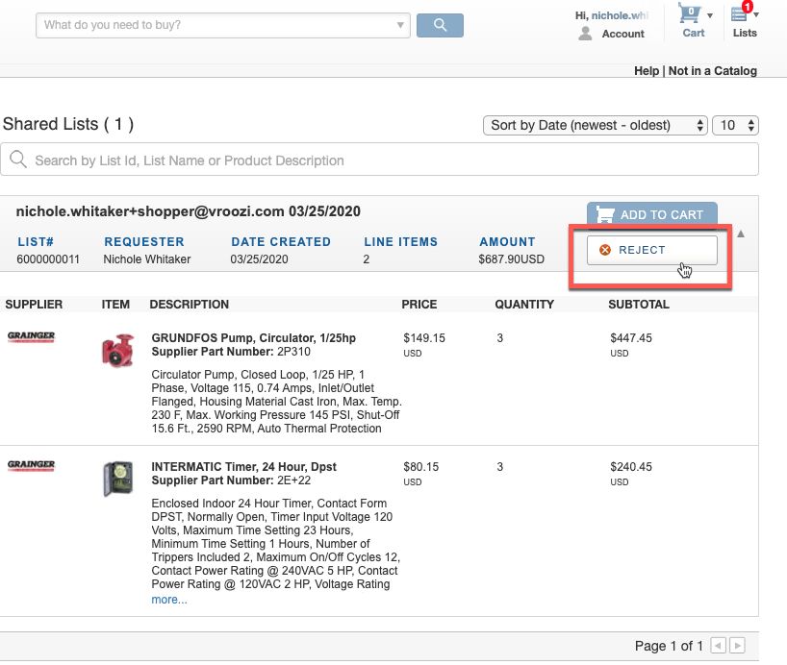Click the Grainger logo in the INTERMATIC row

click(31, 465)
